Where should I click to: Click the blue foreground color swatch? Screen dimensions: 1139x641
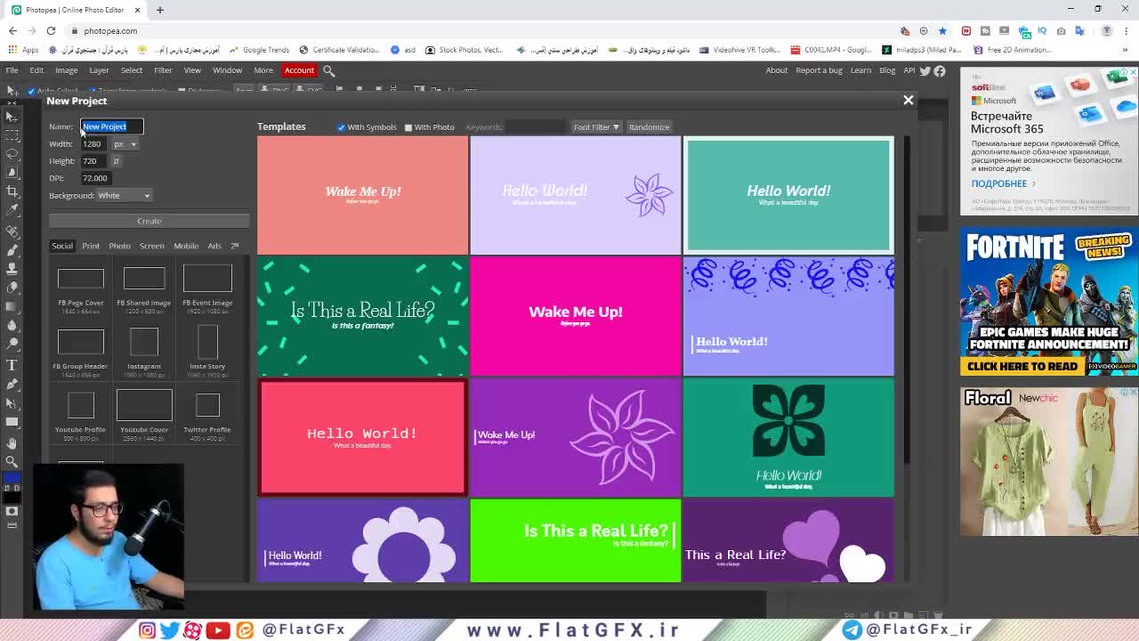point(10,479)
